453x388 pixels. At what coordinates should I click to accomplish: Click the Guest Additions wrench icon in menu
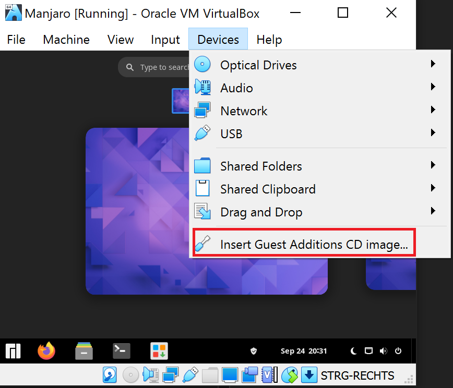(x=202, y=244)
